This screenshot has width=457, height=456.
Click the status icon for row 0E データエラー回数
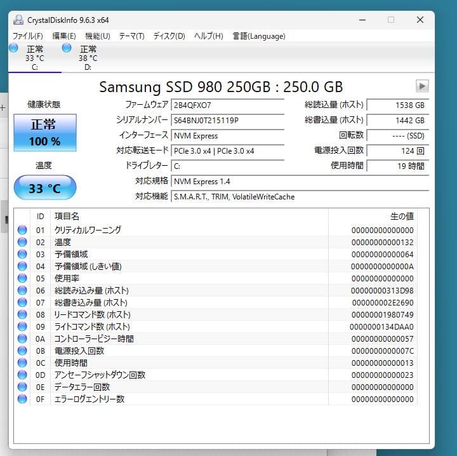point(22,387)
